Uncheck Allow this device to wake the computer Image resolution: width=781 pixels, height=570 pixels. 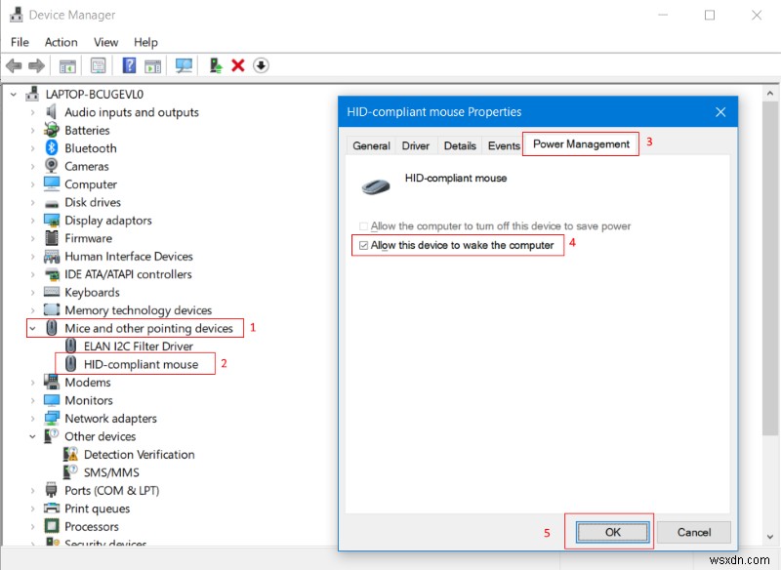(365, 245)
